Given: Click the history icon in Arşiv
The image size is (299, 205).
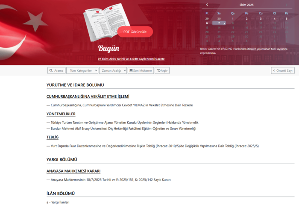Looking at the screenshot, I should 158,70.
